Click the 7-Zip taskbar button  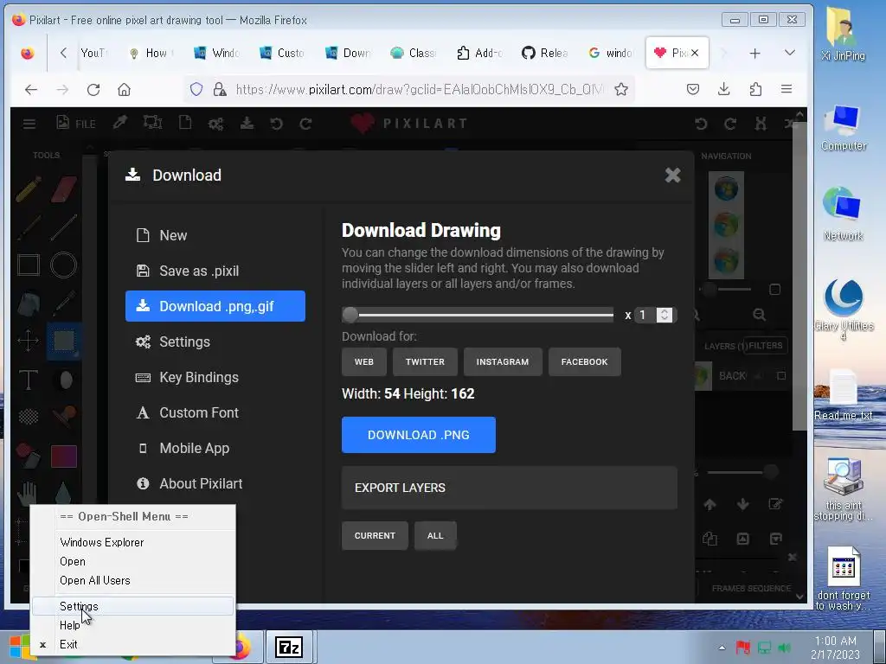click(289, 647)
